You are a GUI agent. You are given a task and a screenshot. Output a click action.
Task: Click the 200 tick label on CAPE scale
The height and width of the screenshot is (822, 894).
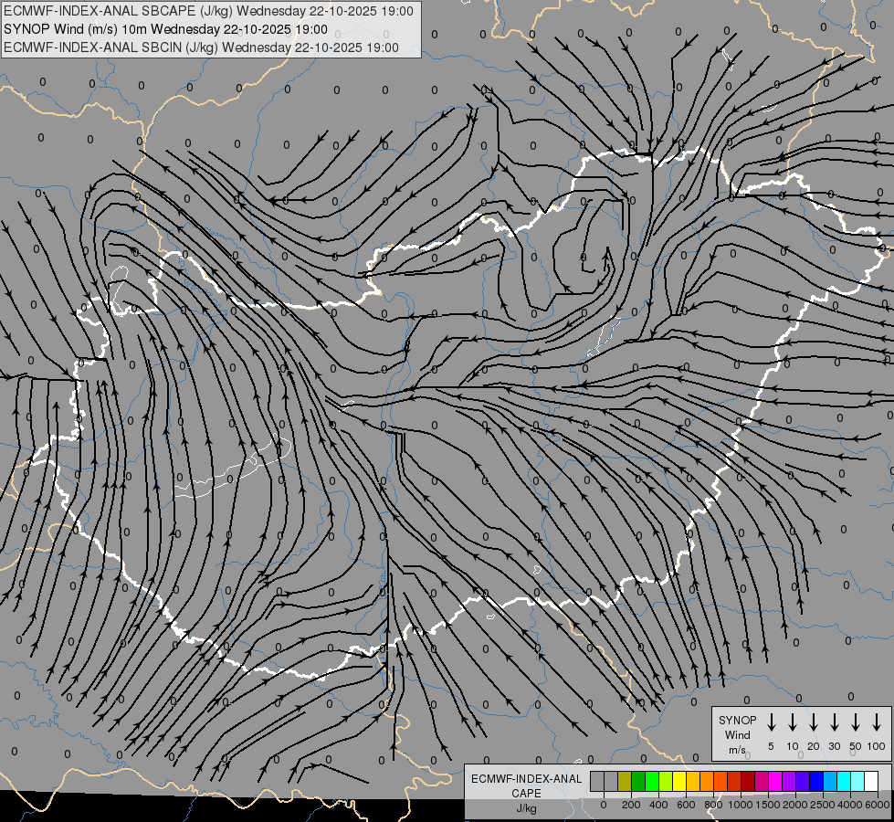(631, 805)
